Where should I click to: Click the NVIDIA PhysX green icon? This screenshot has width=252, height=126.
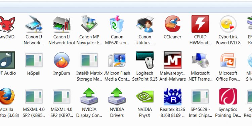coord(145,96)
